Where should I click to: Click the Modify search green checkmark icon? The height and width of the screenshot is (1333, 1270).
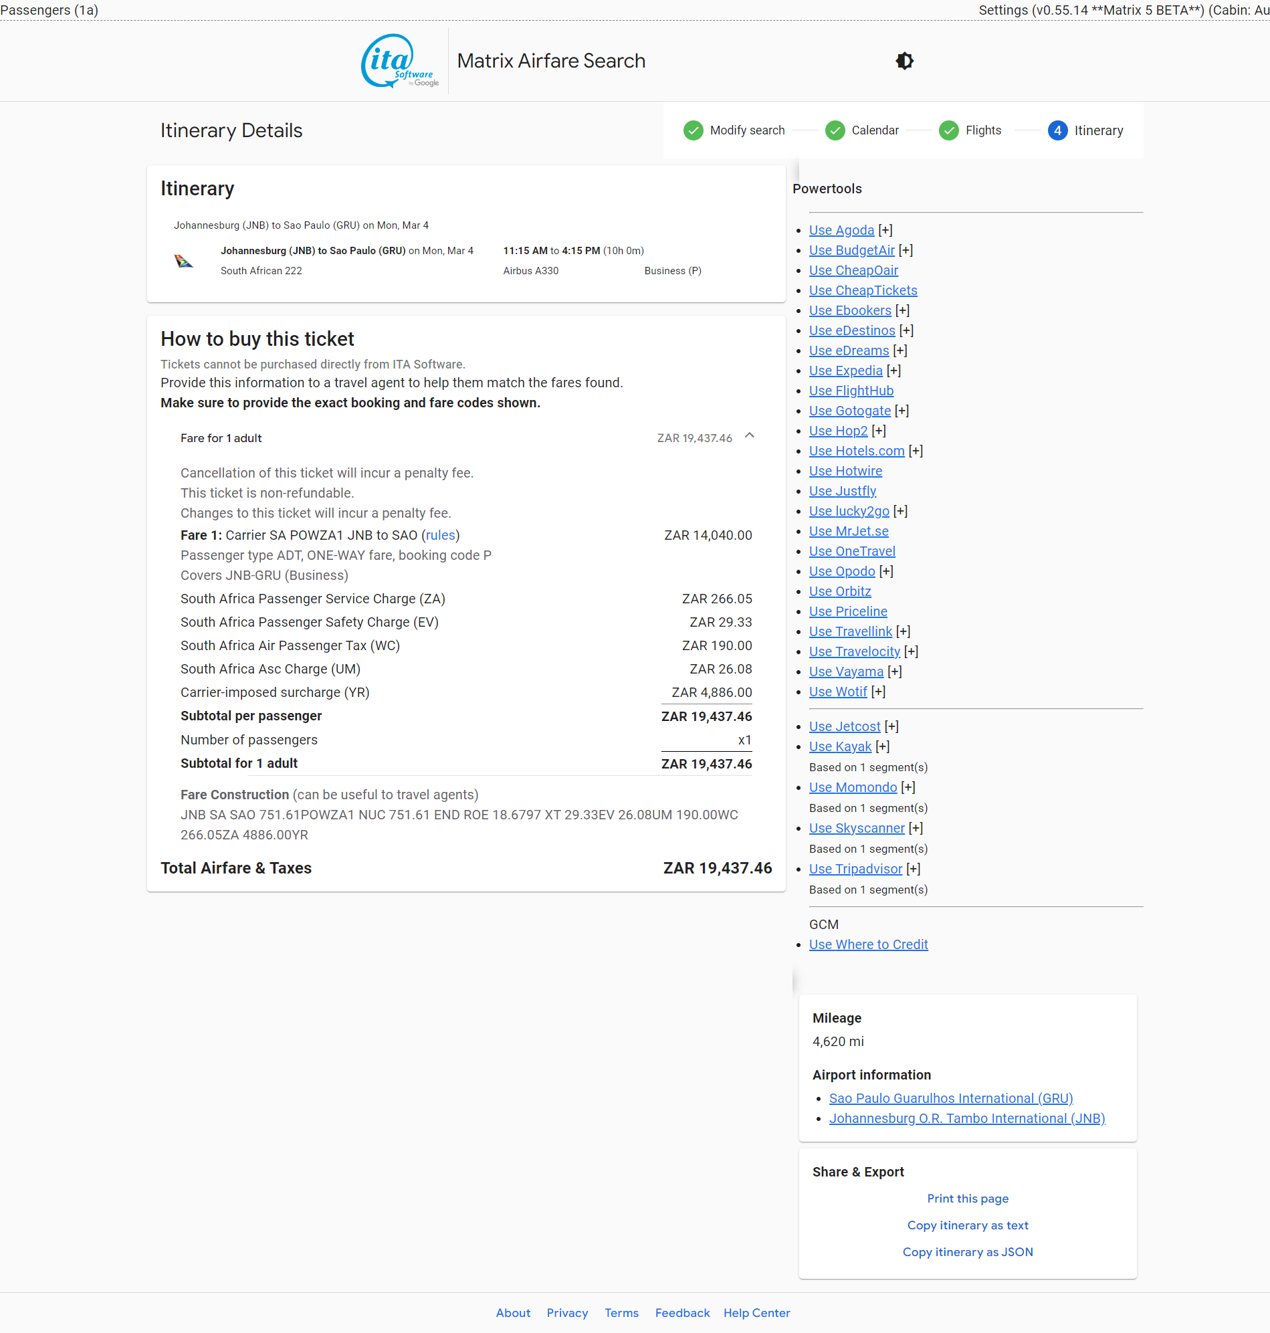click(x=693, y=130)
